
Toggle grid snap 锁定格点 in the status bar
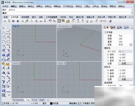click(x=73, y=103)
